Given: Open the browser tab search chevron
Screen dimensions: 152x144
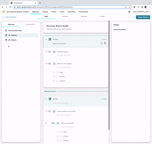Looking at the screenshot, I should tap(149, 3).
